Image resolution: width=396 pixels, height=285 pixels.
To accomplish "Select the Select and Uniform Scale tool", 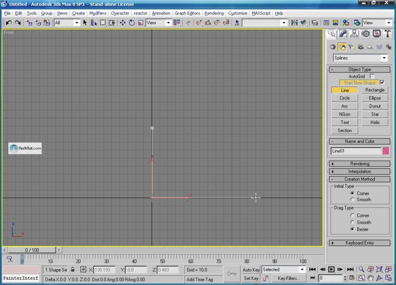I will click(x=140, y=23).
